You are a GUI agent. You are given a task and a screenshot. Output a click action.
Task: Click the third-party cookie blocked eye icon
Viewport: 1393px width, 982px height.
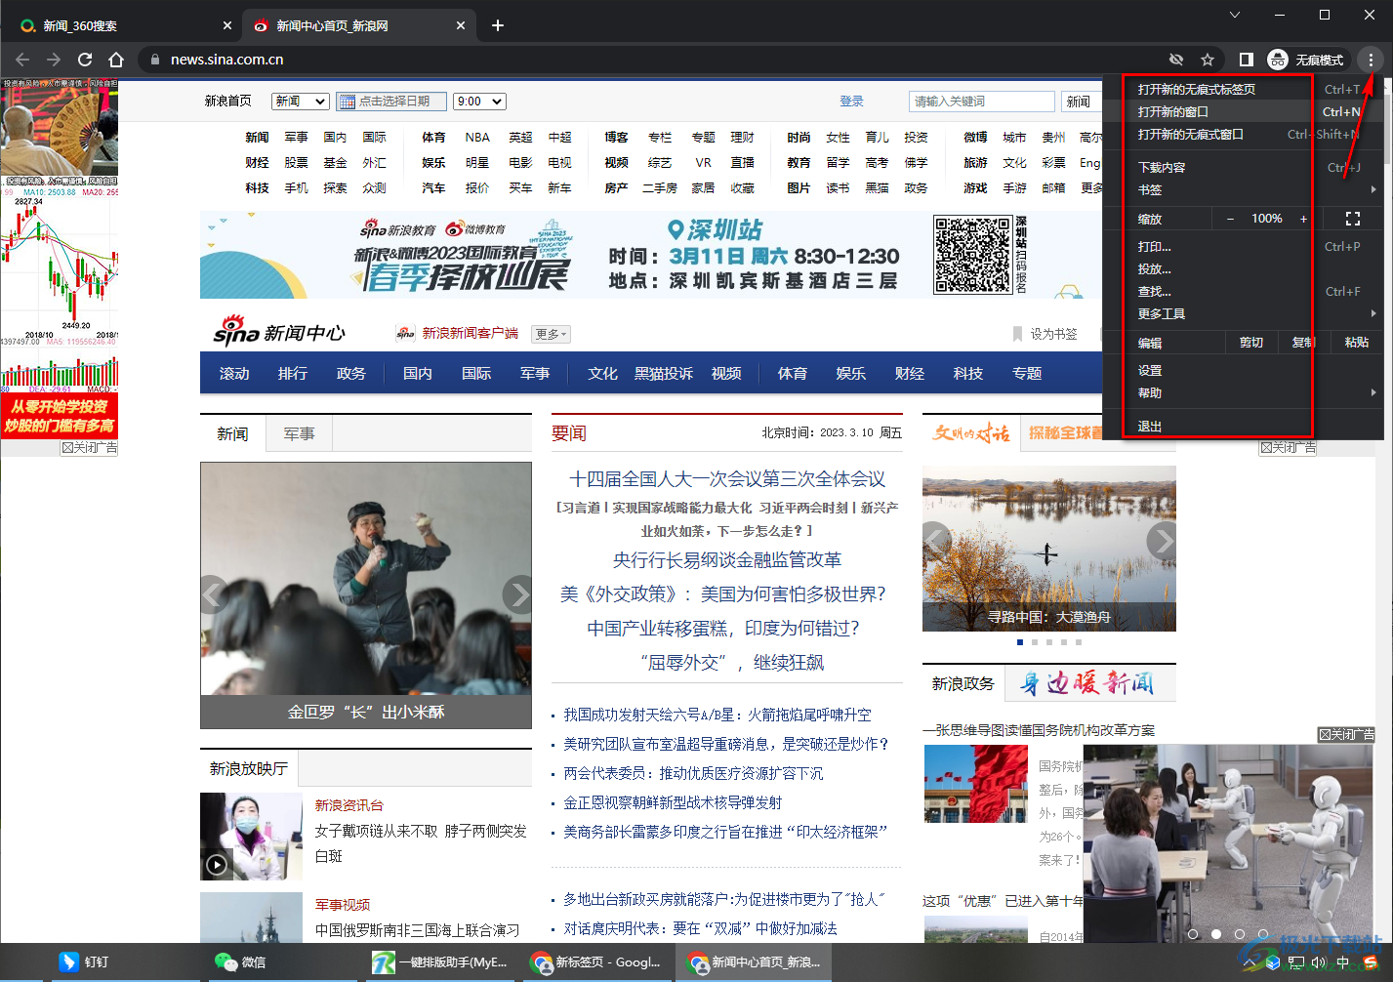point(1176,60)
